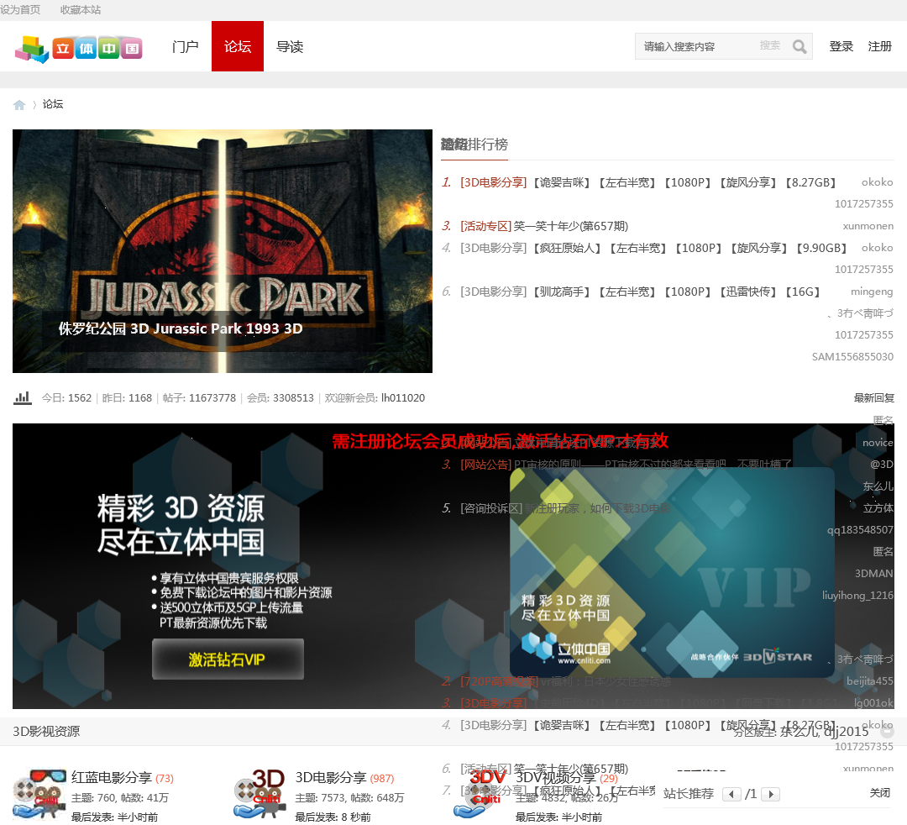Click 关闭 to close the 站长推荐 panel
The width and height of the screenshot is (907, 825).
point(880,793)
